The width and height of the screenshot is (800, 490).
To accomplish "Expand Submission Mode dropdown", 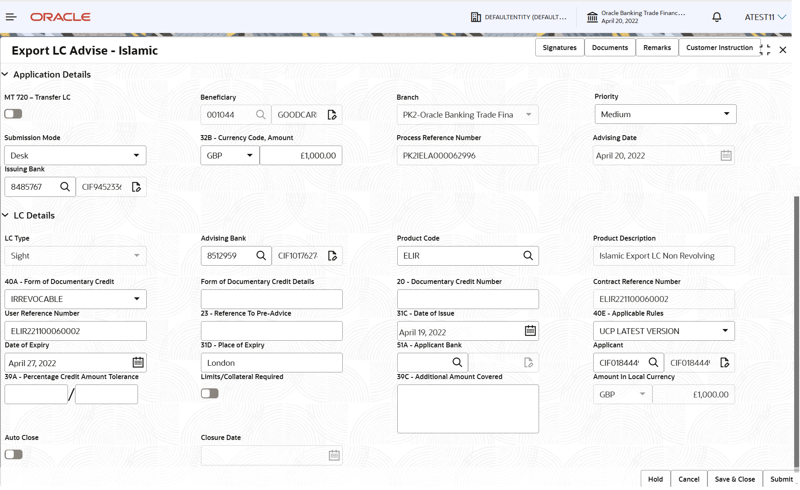I will point(75,156).
